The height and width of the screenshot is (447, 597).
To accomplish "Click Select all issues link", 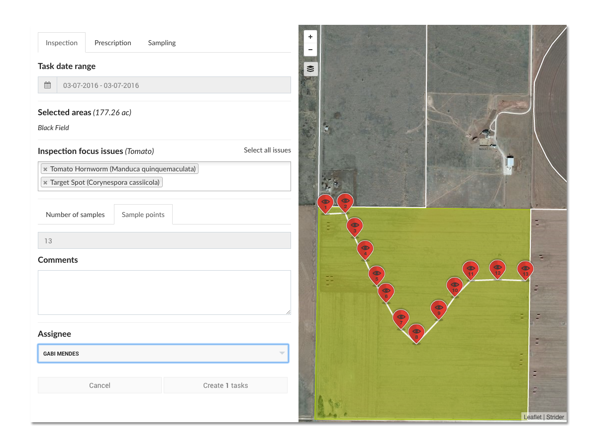I will [x=267, y=150].
